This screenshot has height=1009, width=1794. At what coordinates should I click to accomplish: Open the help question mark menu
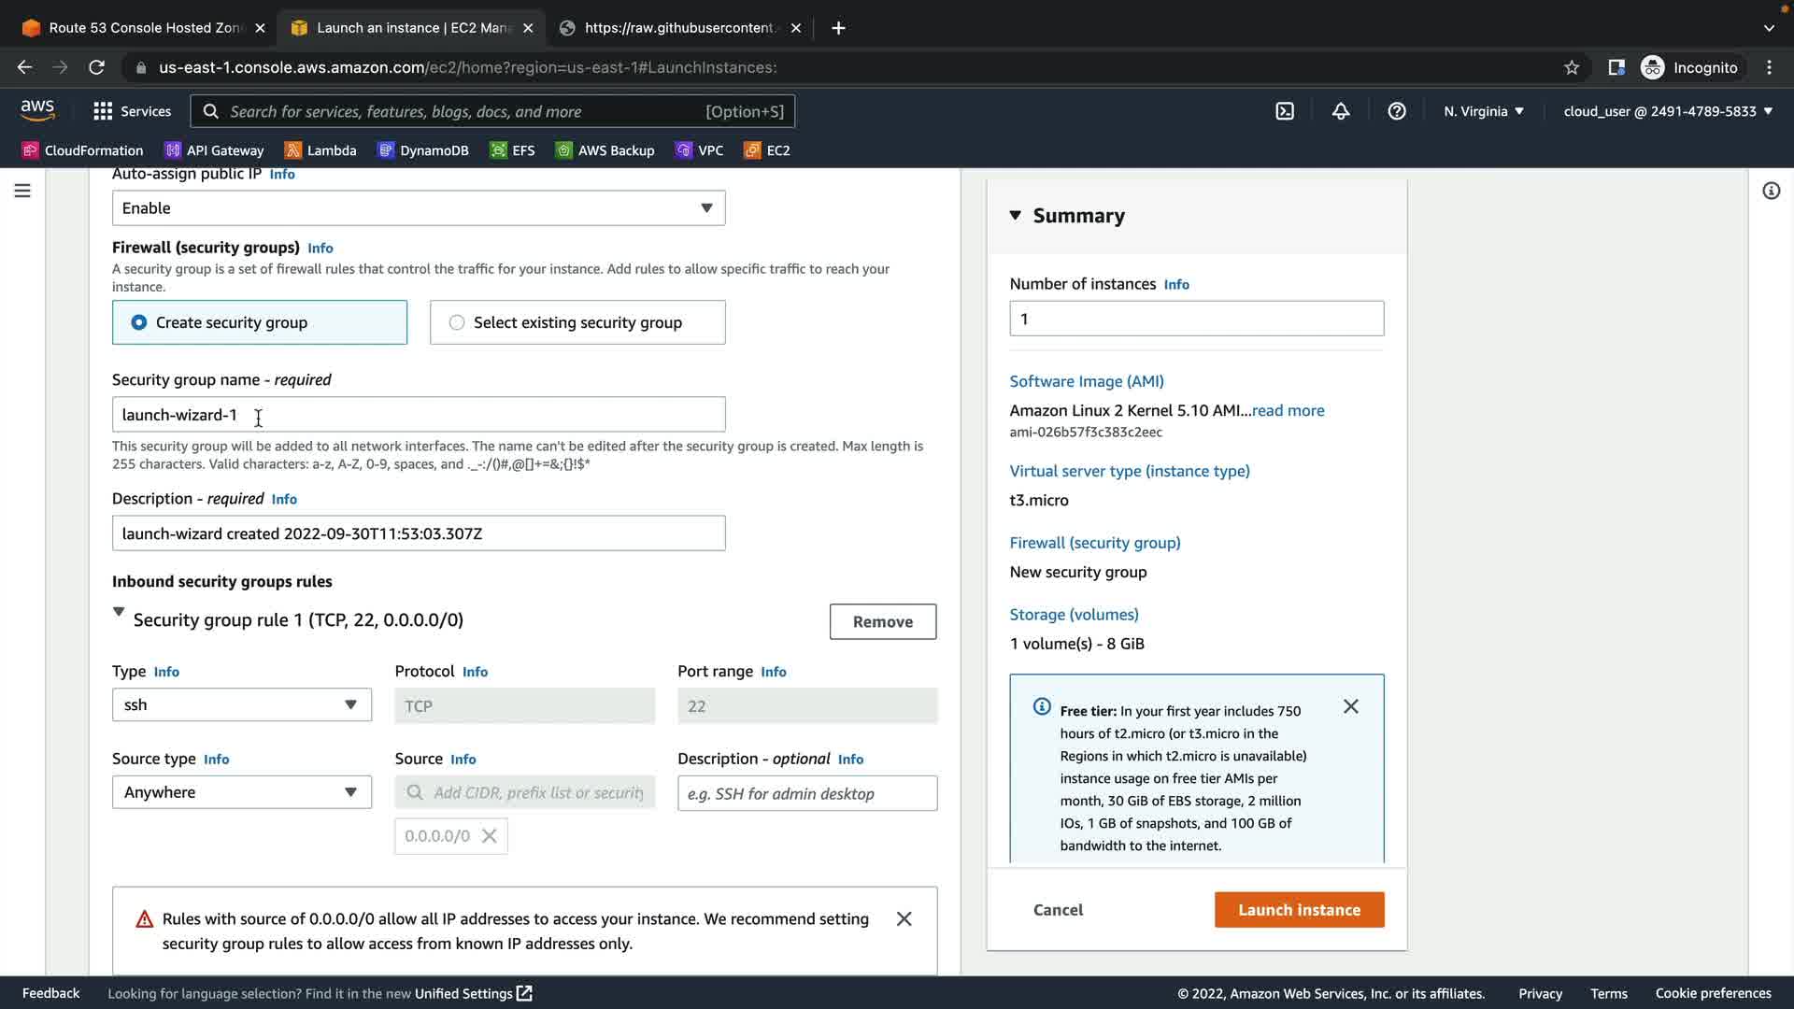tap(1397, 111)
